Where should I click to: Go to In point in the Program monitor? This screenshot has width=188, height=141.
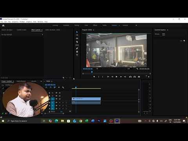108,77
